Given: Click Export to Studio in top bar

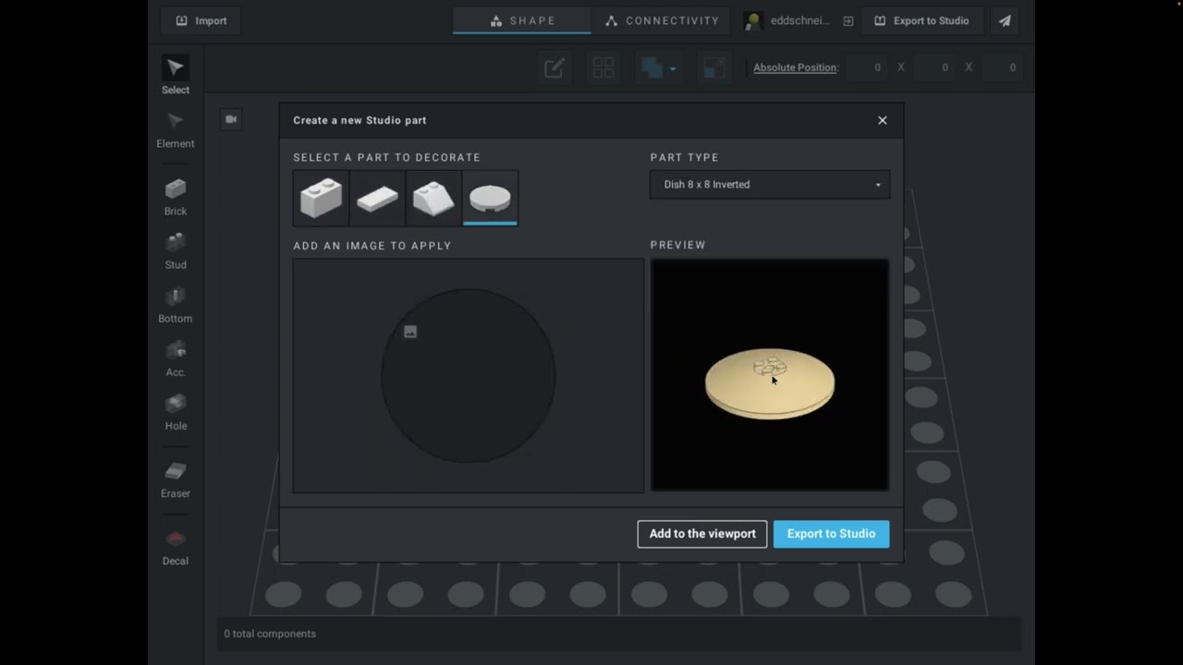Looking at the screenshot, I should (921, 20).
